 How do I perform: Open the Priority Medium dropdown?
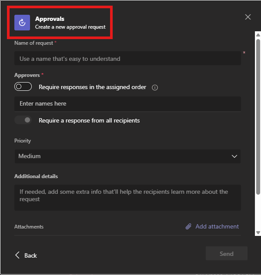[127, 156]
